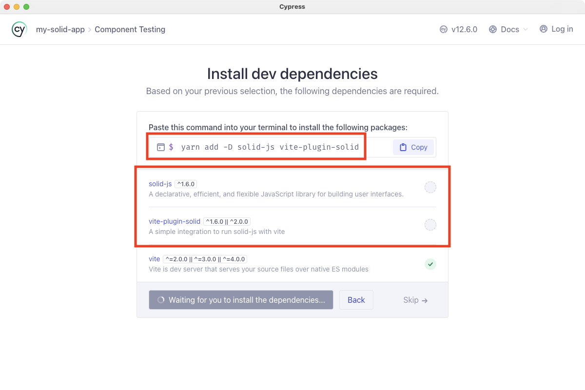Click the green checkmark next to vite

(x=430, y=264)
